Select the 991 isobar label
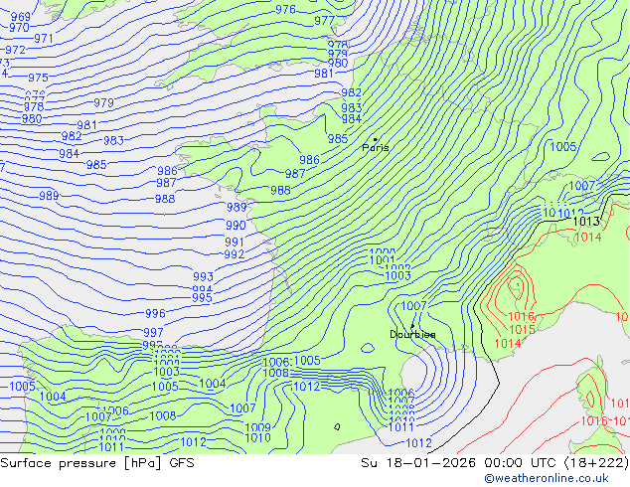The height and width of the screenshot is (487, 630). tap(235, 242)
